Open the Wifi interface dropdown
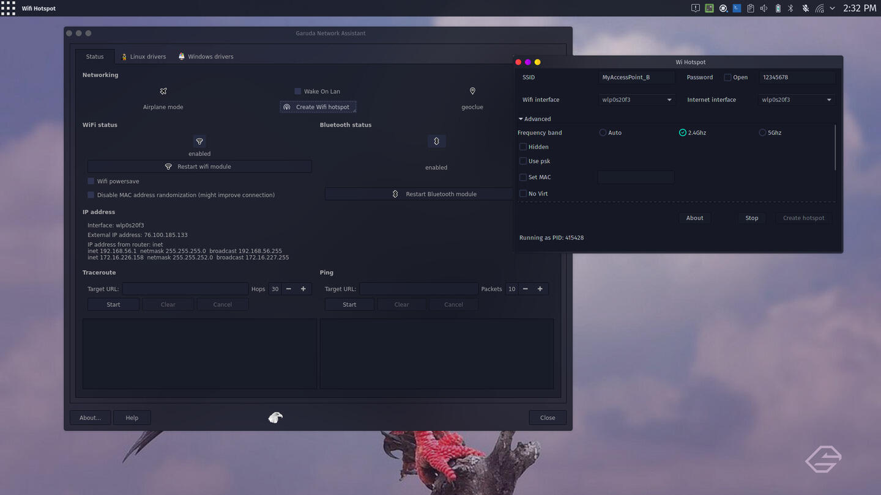 coord(637,100)
